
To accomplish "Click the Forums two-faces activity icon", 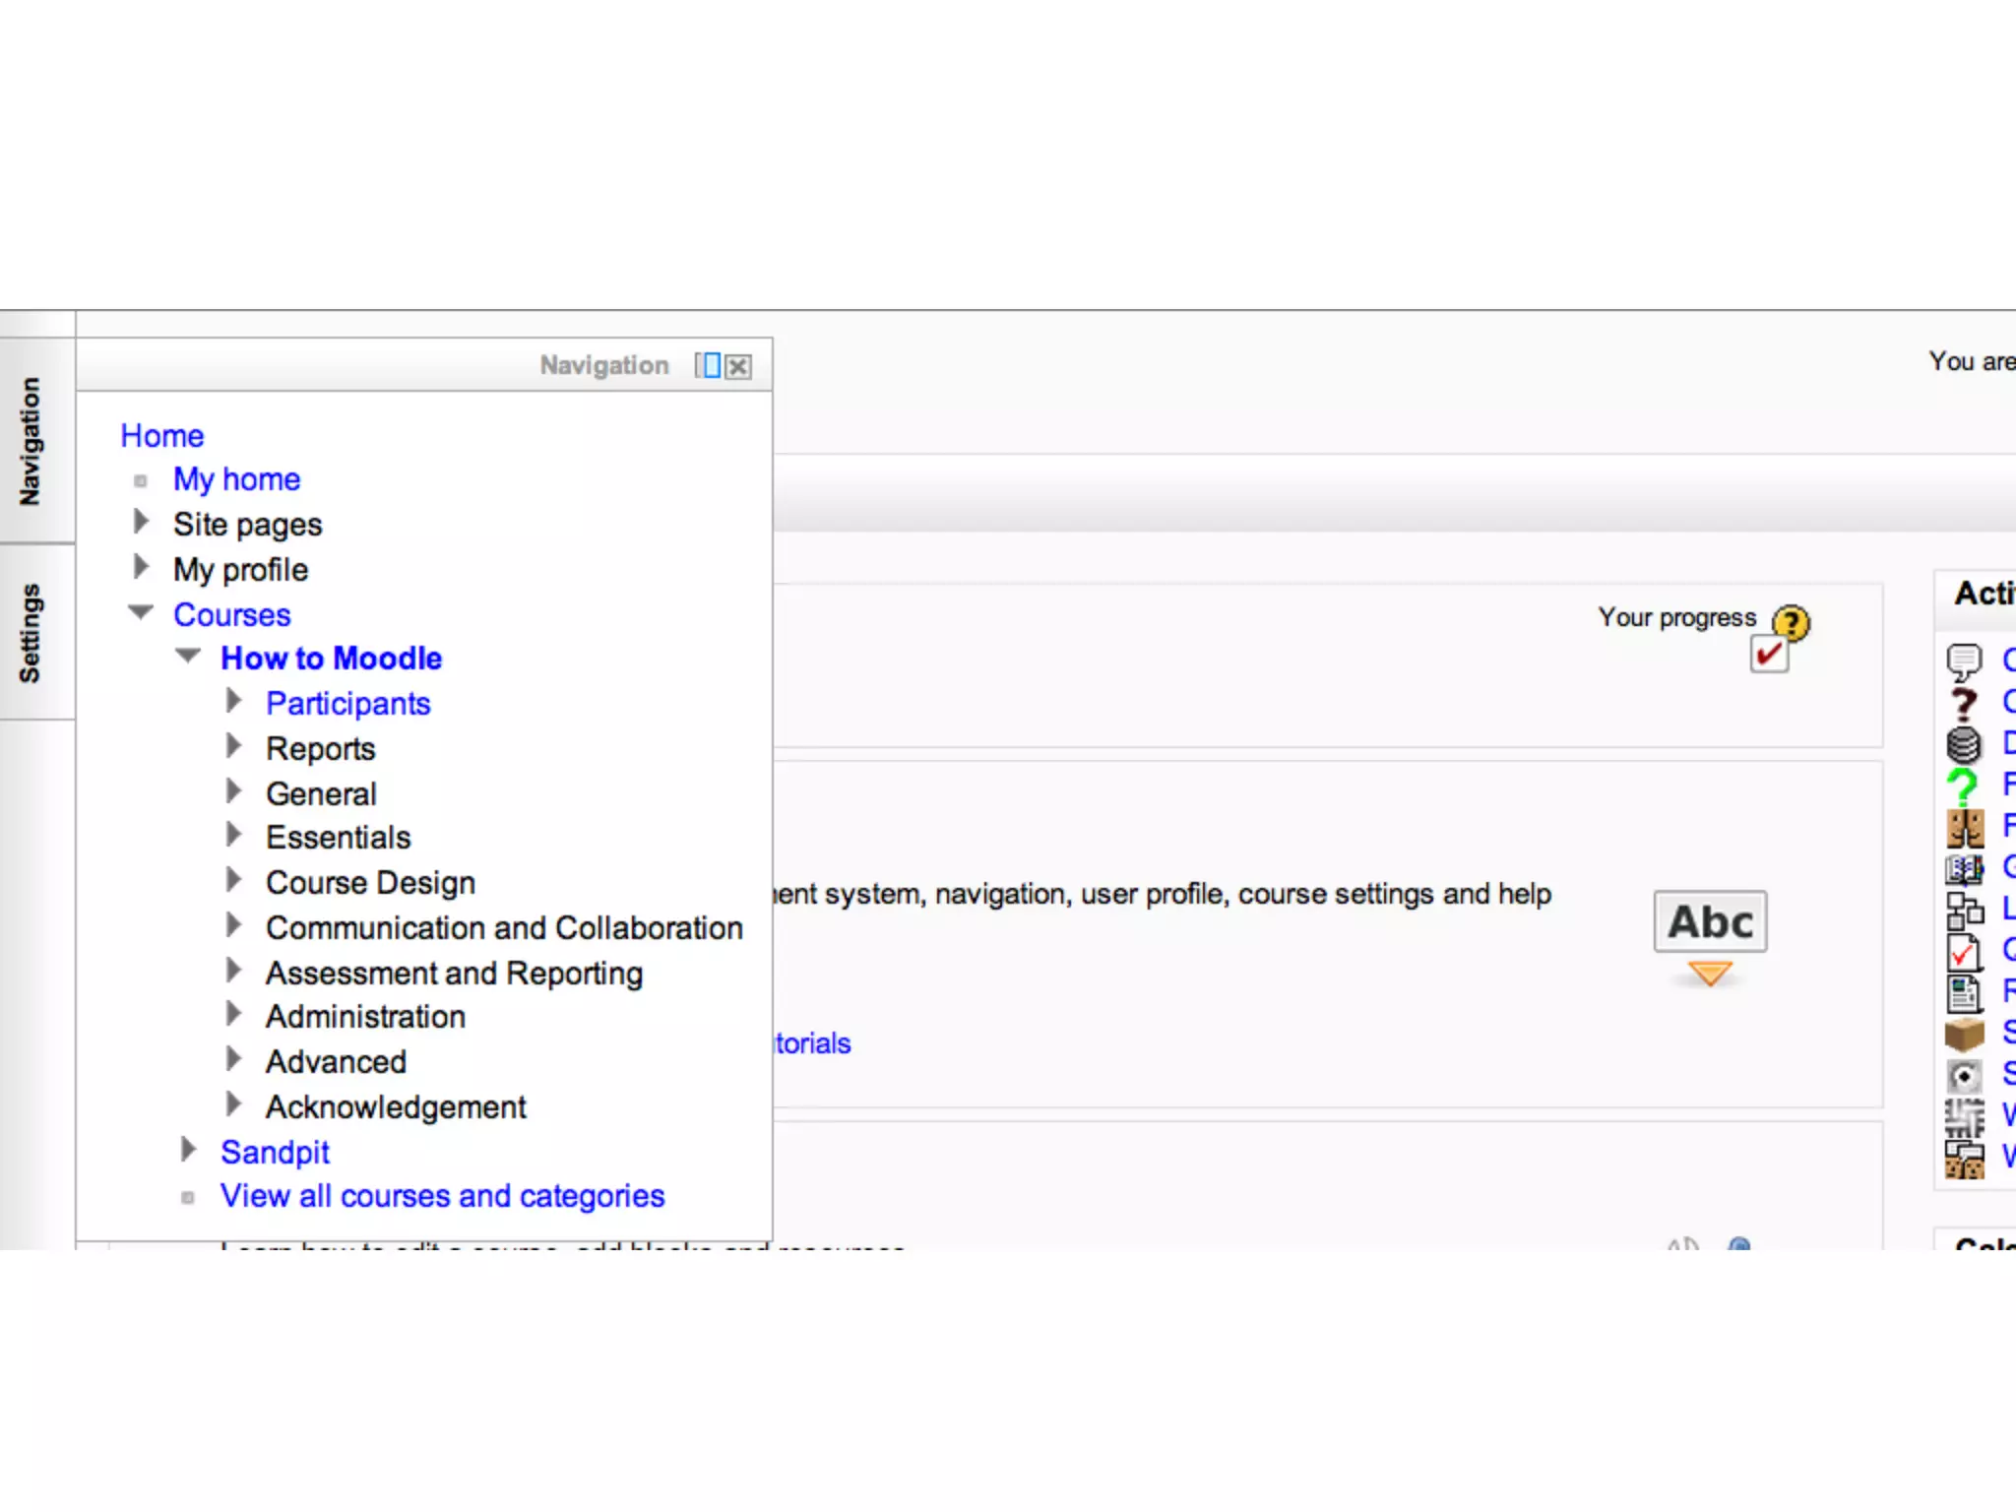I will pyautogui.click(x=1965, y=829).
